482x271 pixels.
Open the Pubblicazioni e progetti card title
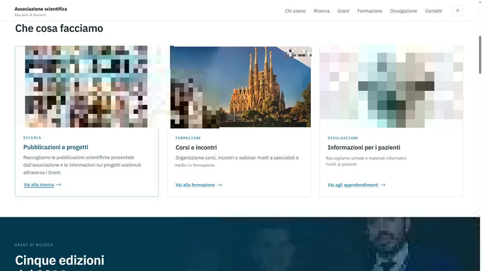(55, 147)
